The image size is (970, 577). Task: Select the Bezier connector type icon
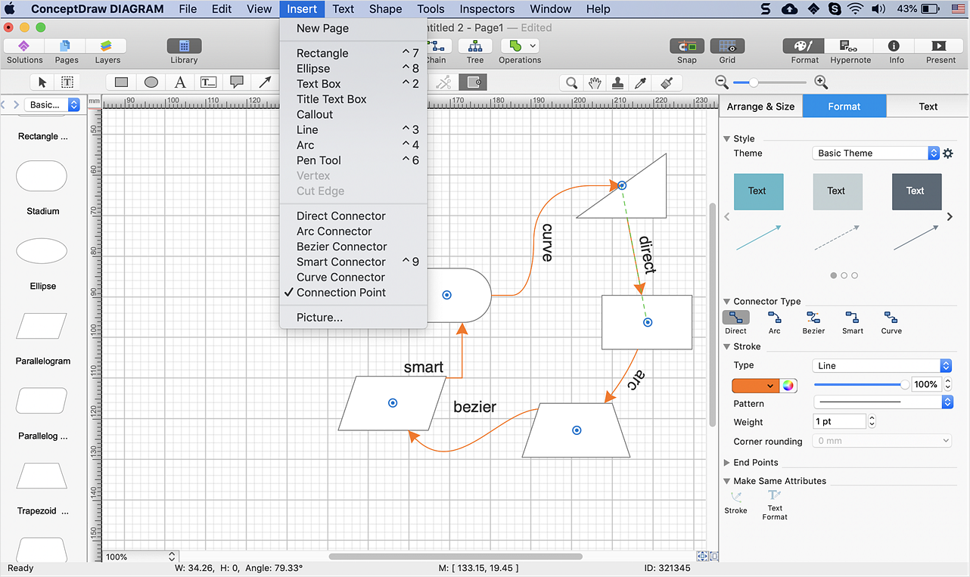click(x=813, y=318)
